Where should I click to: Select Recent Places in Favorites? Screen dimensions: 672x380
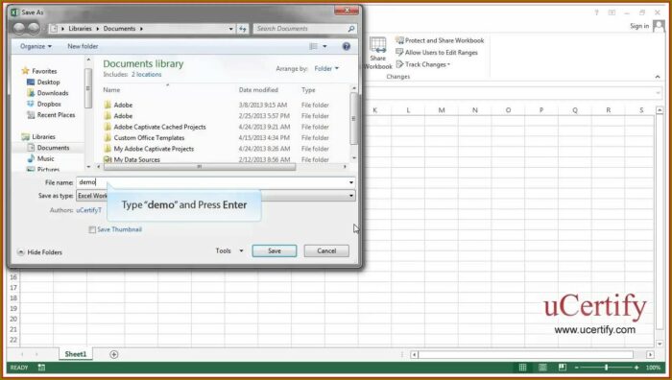click(x=51, y=115)
